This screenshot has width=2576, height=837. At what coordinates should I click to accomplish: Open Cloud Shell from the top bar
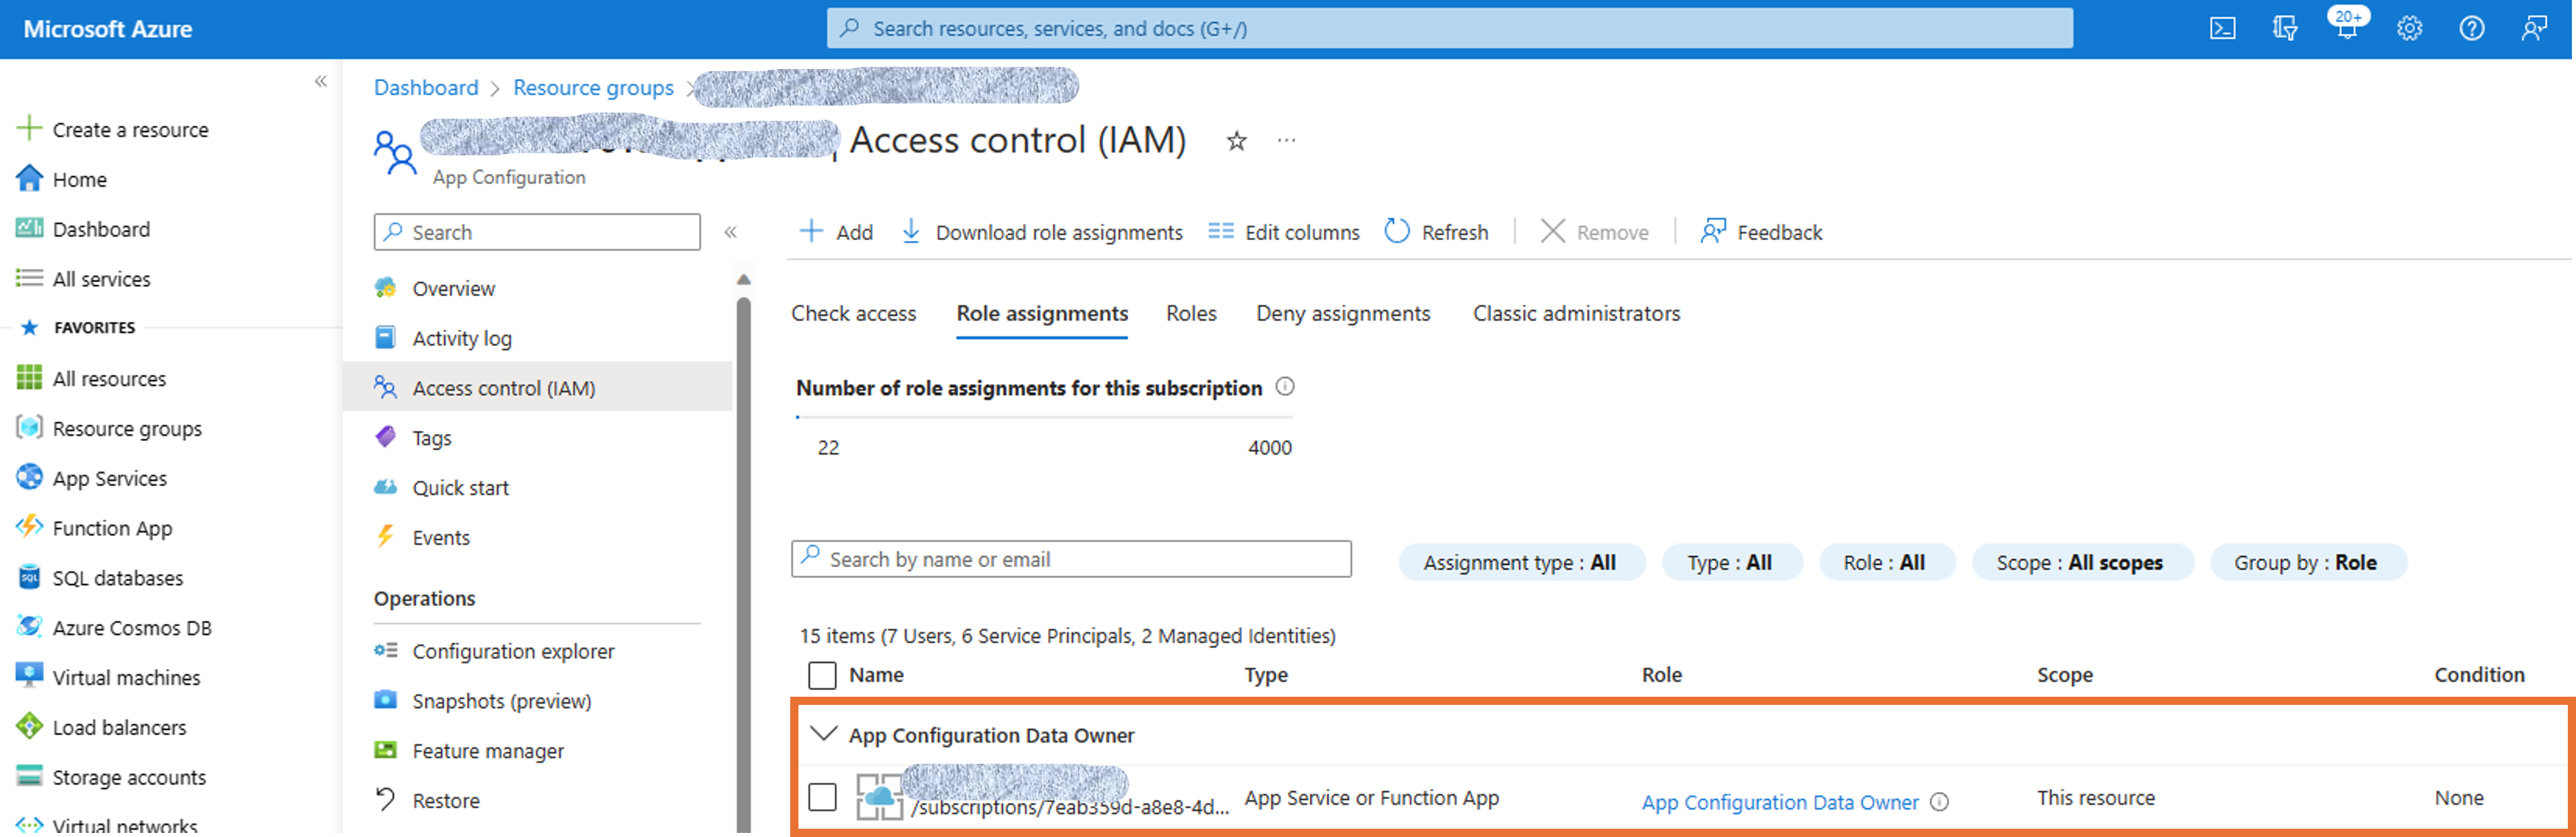coord(2222,28)
